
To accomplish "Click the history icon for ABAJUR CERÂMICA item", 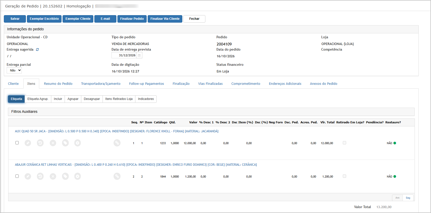I will [40, 176].
